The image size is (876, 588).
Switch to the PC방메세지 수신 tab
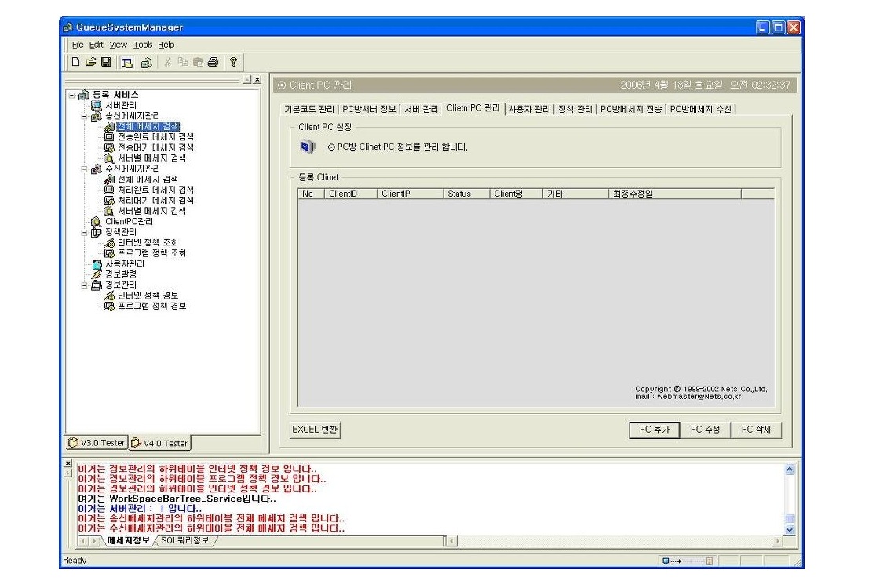[701, 109]
